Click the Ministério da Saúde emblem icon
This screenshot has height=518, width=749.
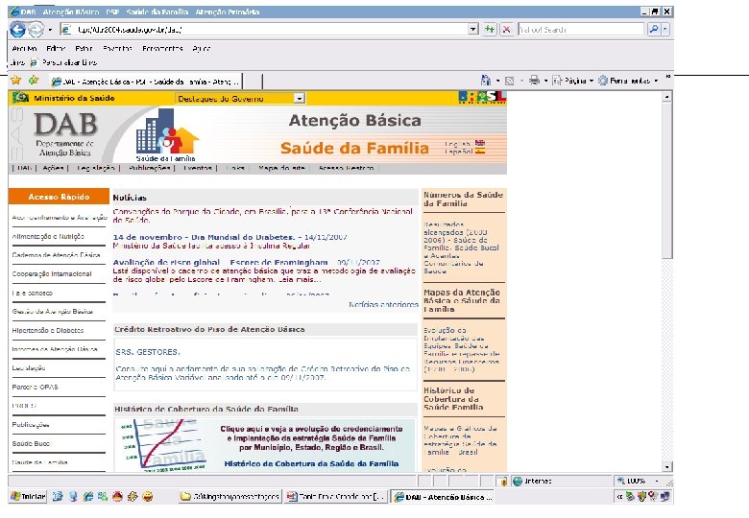tap(20, 98)
